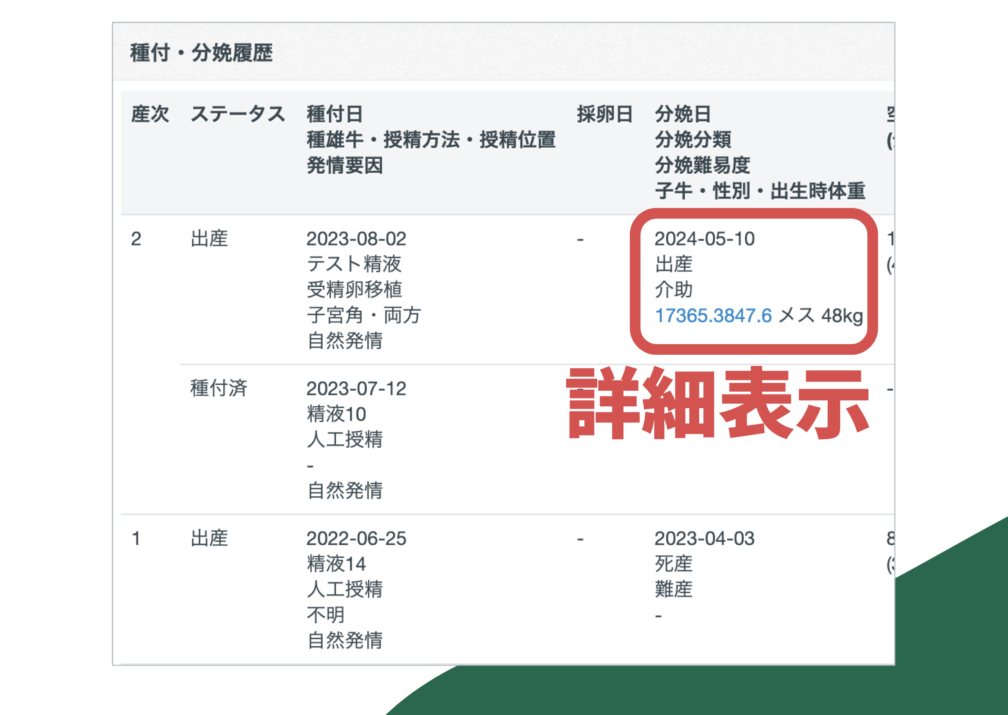Open calf link 17365.3847.6
This screenshot has width=1008, height=715.
click(x=713, y=316)
